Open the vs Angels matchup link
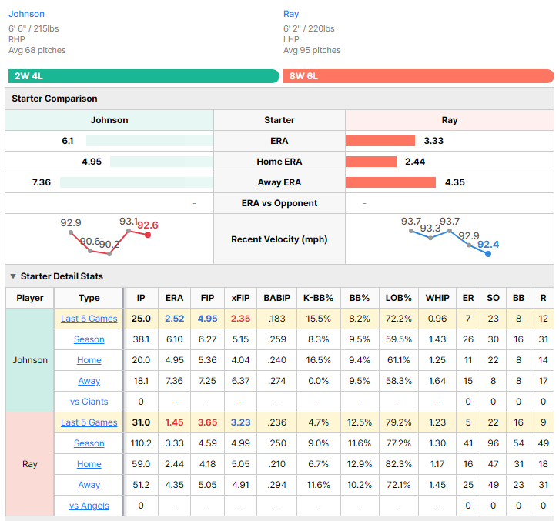 point(89,506)
